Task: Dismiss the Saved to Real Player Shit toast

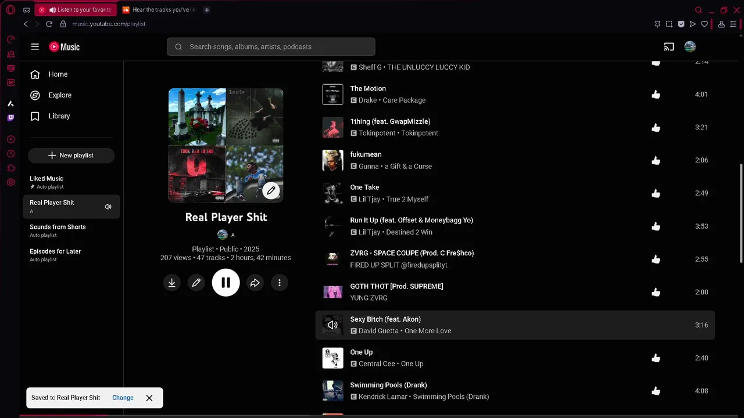Action: pyautogui.click(x=149, y=398)
